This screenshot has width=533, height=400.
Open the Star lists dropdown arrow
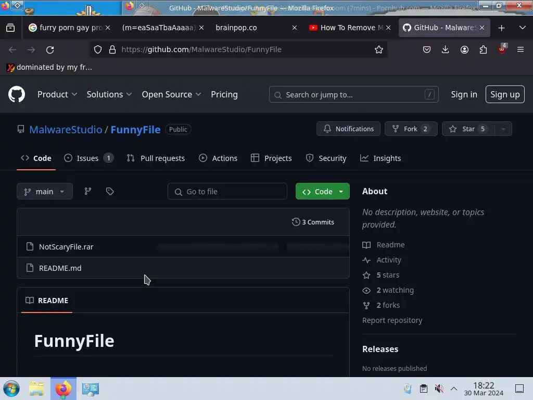(503, 129)
